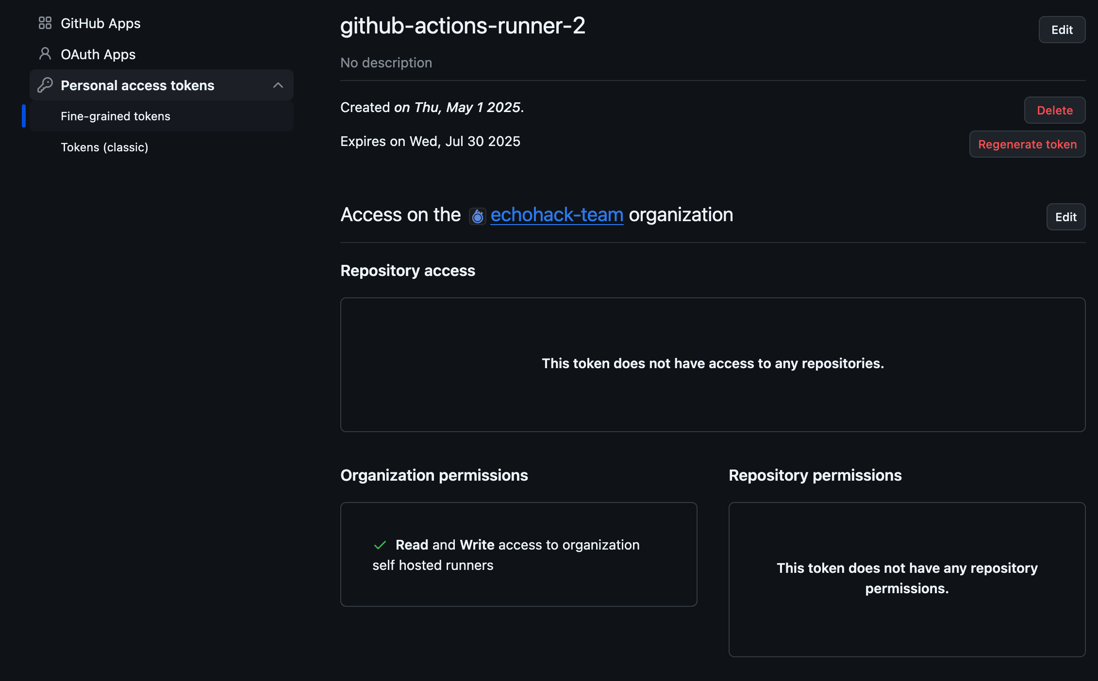The height and width of the screenshot is (681, 1098).
Task: Edit organization access settings
Action: click(1066, 217)
